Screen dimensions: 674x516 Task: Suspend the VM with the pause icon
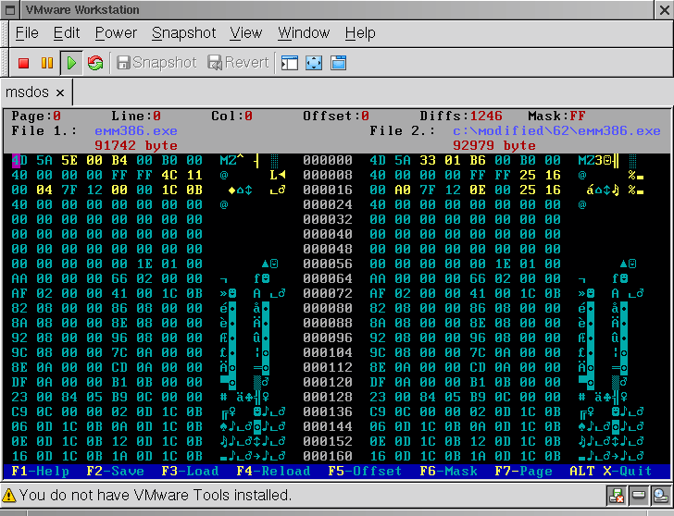47,63
